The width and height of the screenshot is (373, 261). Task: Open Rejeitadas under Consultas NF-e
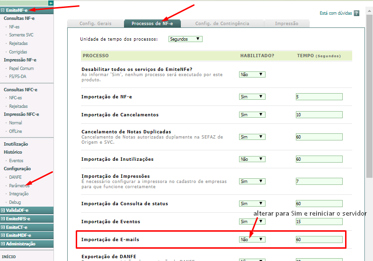point(18,43)
